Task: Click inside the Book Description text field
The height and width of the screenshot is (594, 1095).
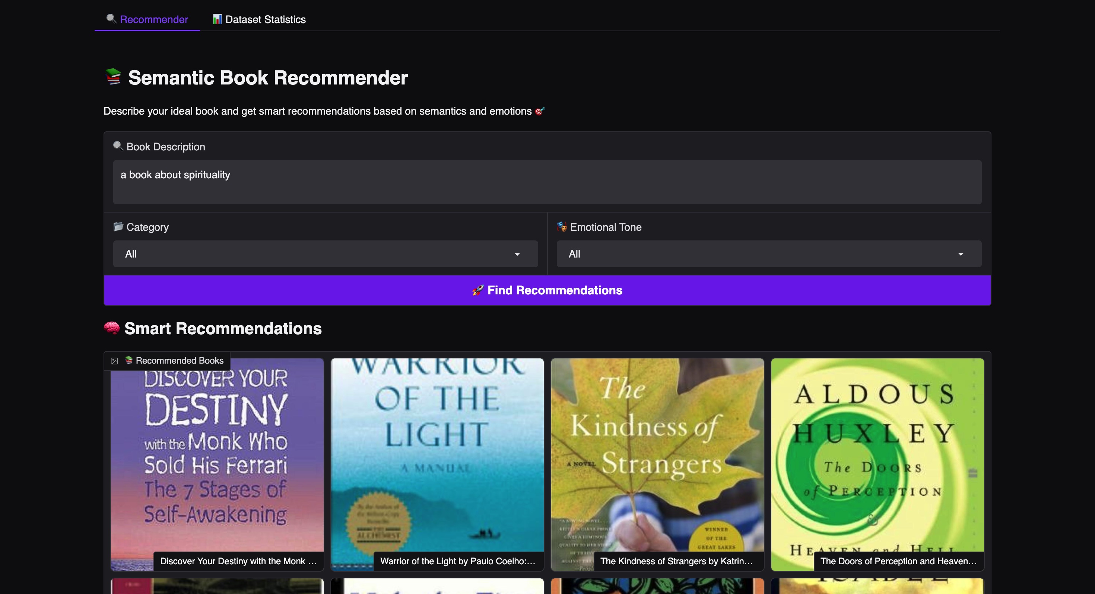Action: pyautogui.click(x=547, y=182)
